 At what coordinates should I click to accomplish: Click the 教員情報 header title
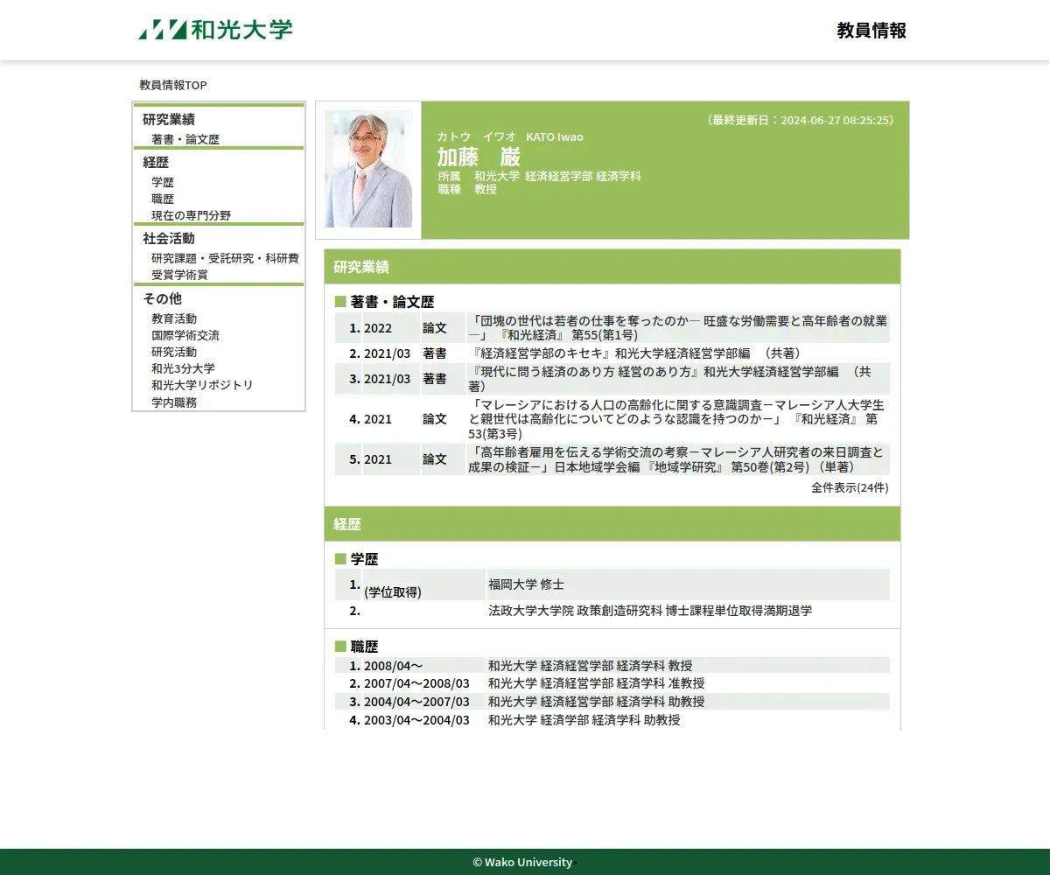pos(871,31)
